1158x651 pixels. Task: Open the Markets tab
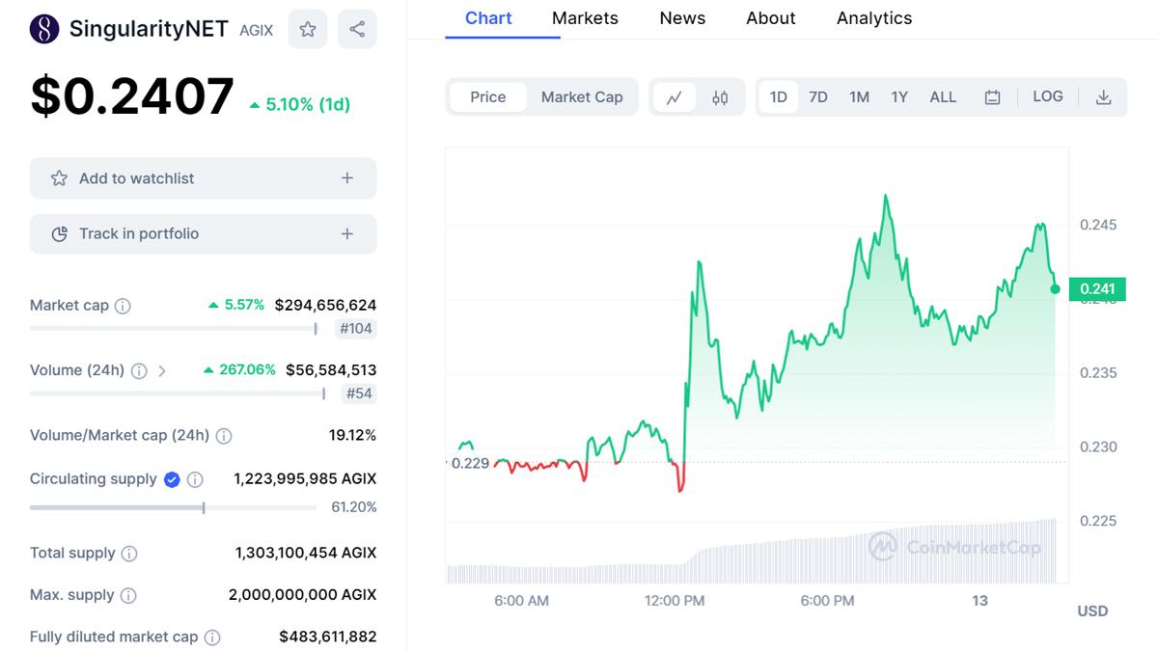pyautogui.click(x=585, y=18)
